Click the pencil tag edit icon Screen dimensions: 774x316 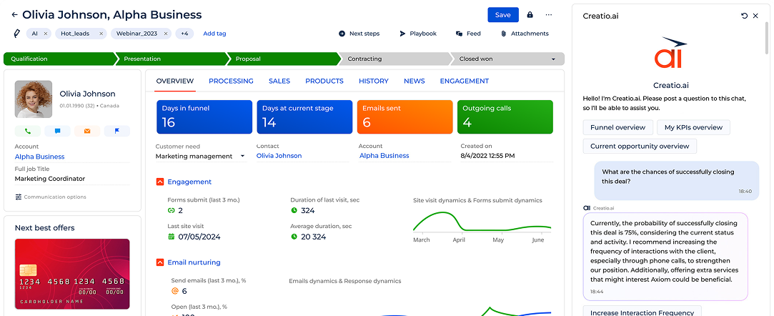coord(16,34)
